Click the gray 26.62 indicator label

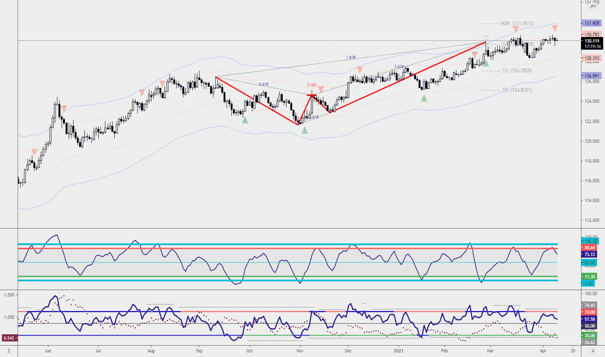pyautogui.click(x=590, y=342)
